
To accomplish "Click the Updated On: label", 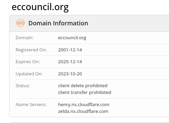I will (29, 74).
